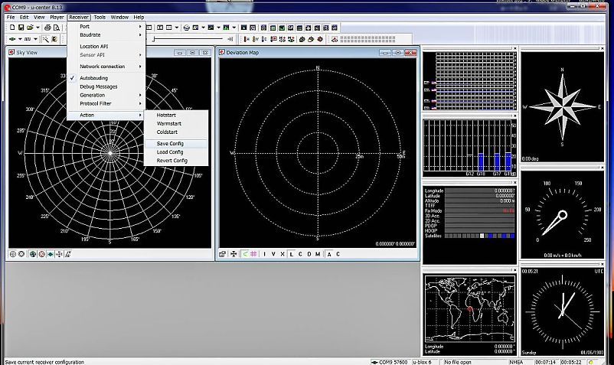Click the debug bug icon
The width and height of the screenshot is (614, 365).
coord(54,39)
